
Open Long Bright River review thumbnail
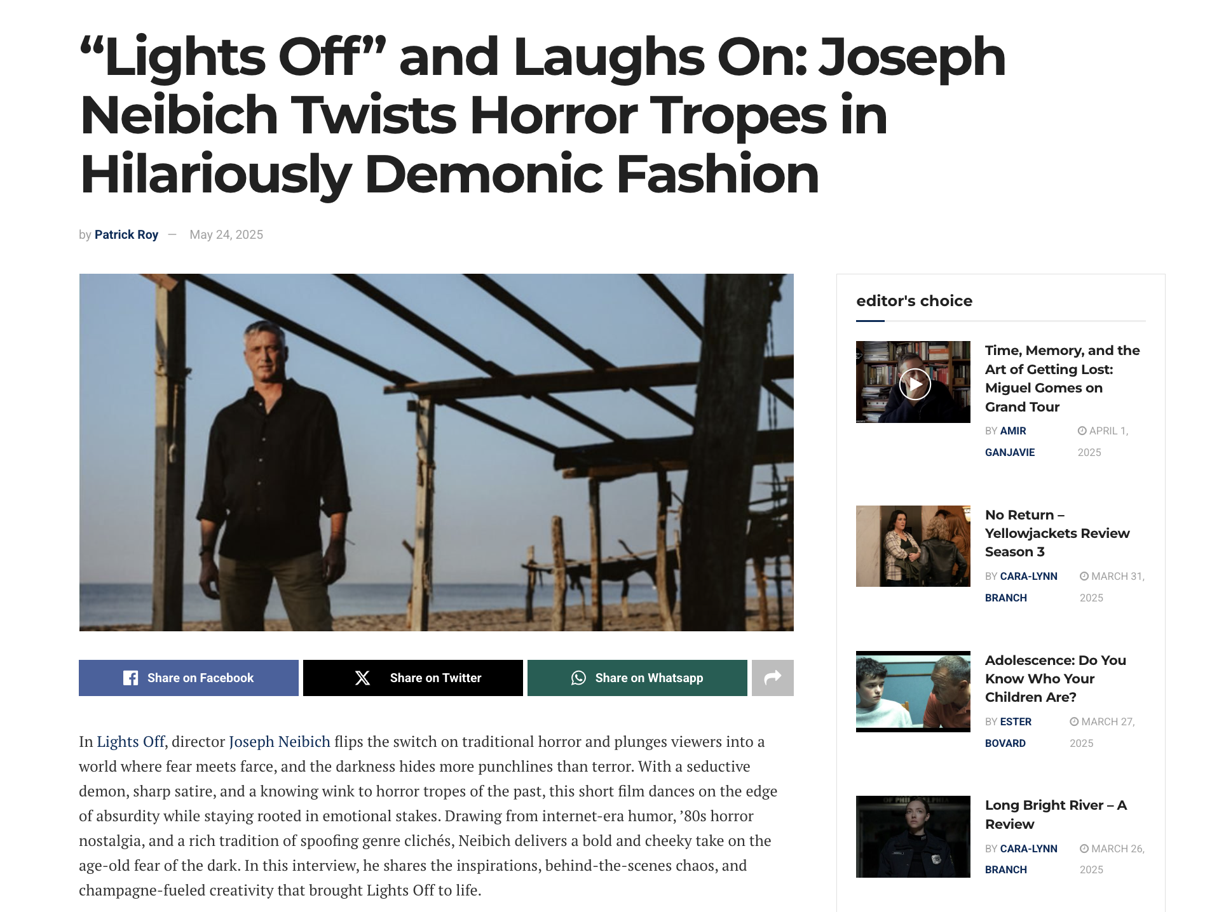tap(913, 836)
